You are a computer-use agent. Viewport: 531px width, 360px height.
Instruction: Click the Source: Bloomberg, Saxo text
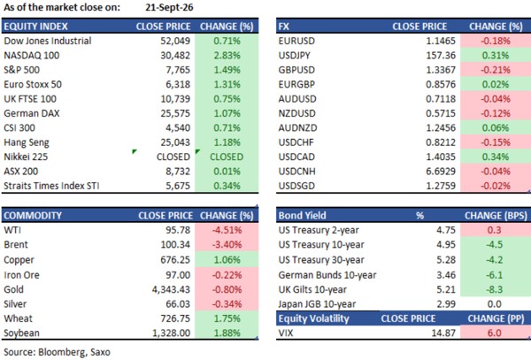coord(57,352)
